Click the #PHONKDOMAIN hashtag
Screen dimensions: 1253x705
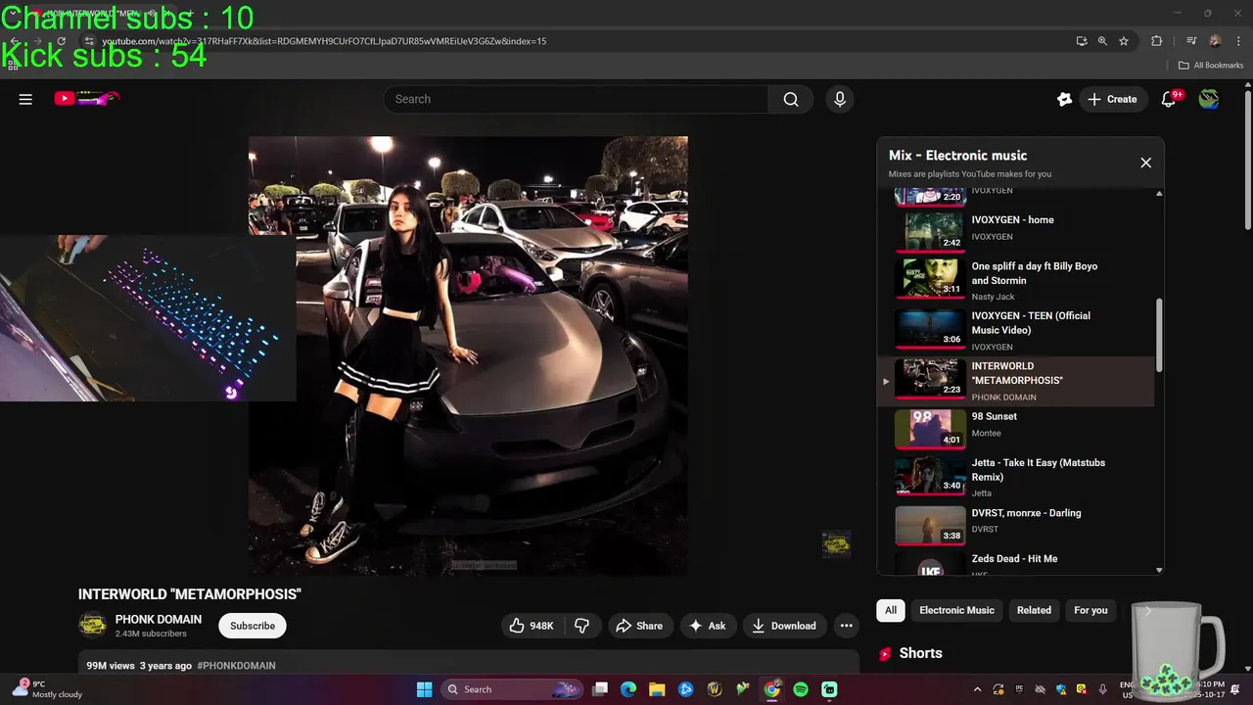pos(236,666)
